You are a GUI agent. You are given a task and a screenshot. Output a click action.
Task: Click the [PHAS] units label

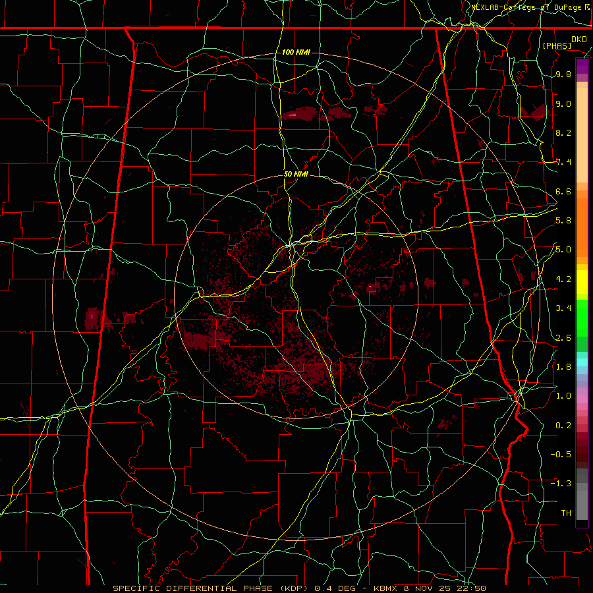point(557,45)
